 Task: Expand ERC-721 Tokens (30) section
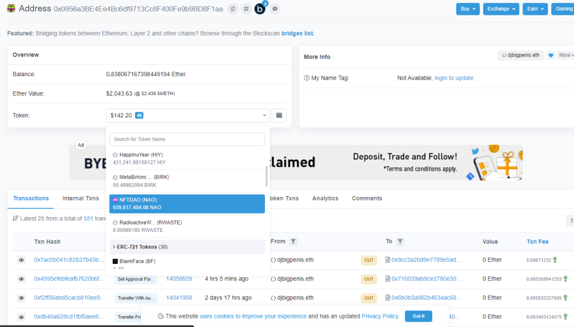(x=187, y=247)
